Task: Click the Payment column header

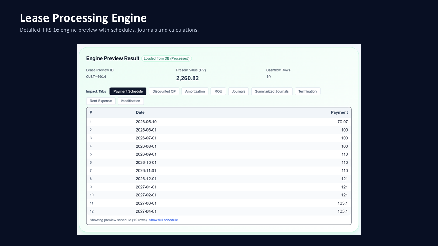Action: tap(339, 112)
